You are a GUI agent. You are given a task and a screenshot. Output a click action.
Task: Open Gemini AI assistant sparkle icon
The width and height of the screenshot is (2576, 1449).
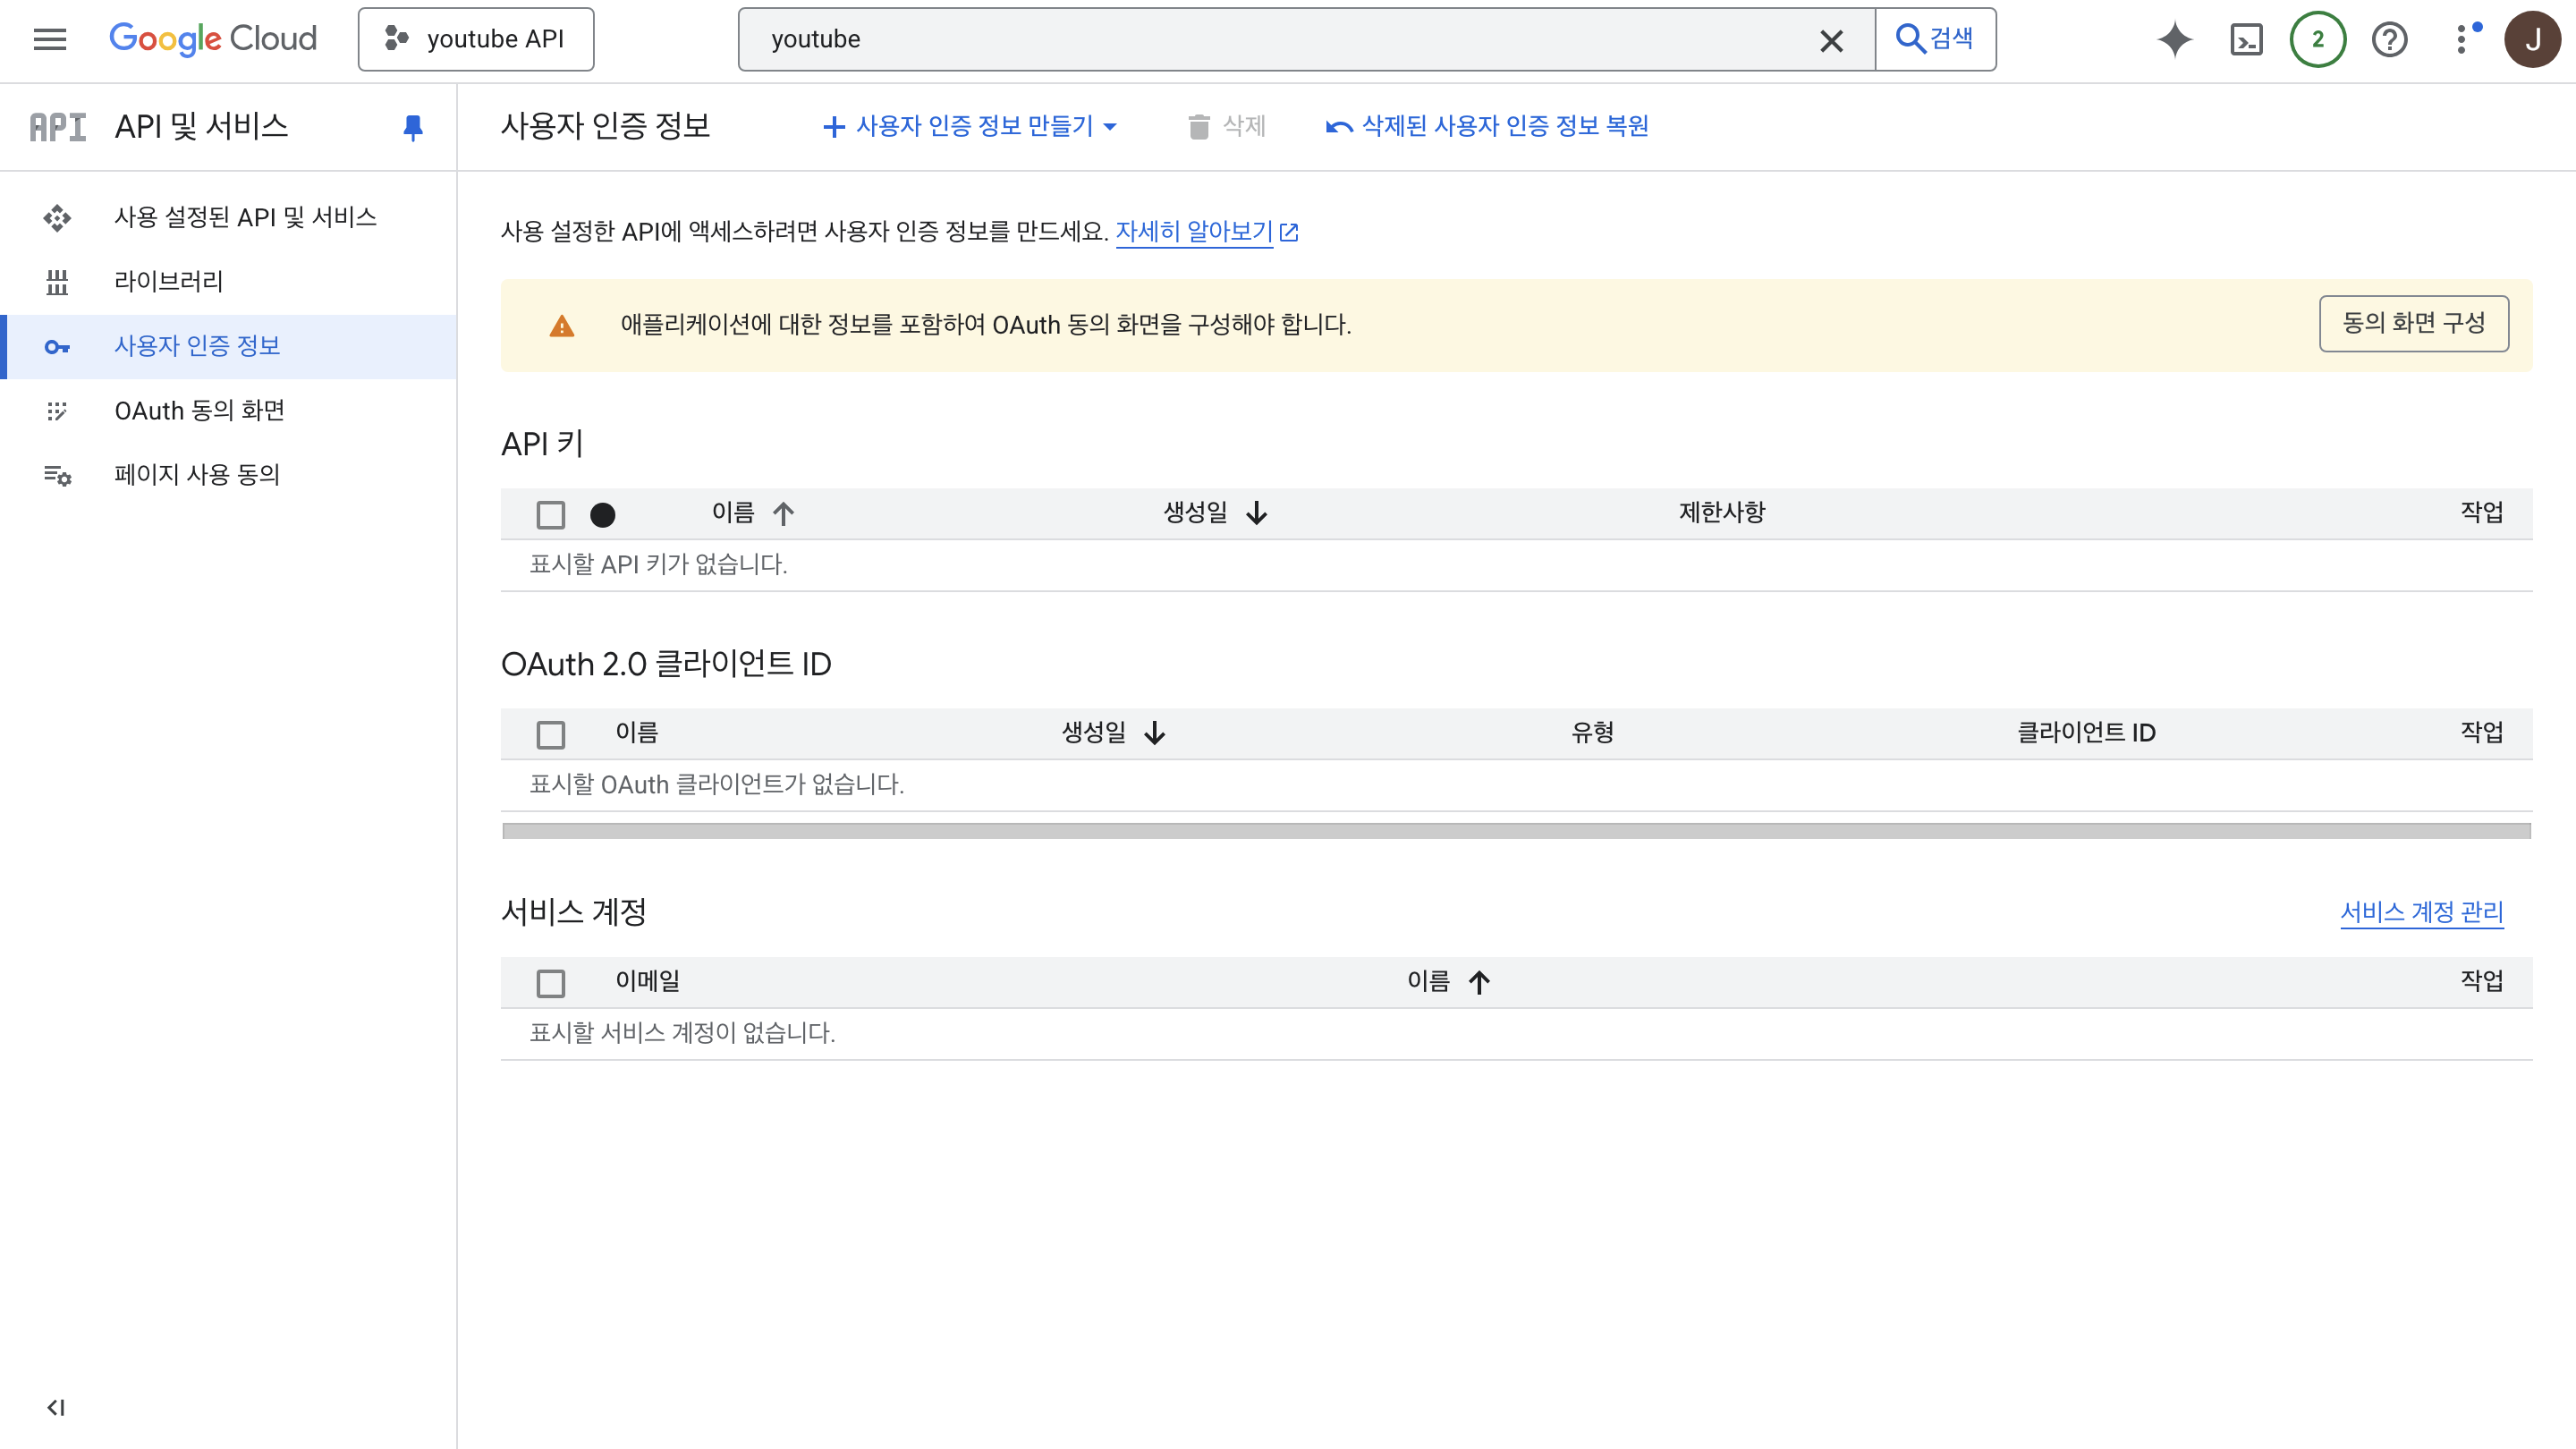pos(2174,39)
